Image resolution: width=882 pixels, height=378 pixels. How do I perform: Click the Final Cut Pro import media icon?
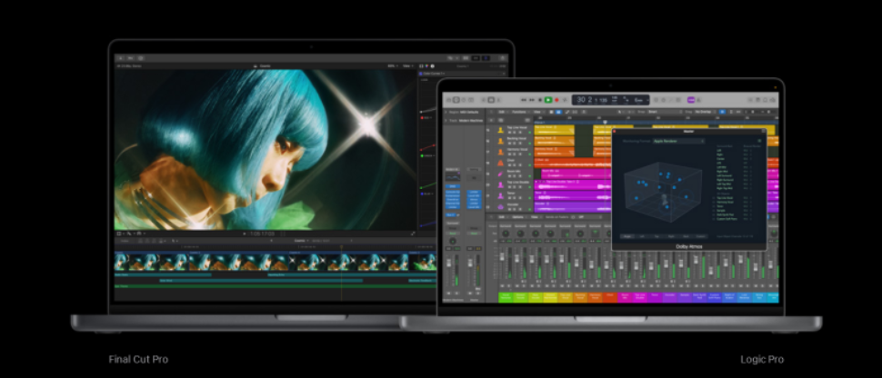coord(120,58)
